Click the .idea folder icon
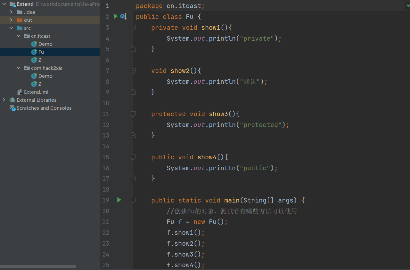410x270 pixels. [20, 12]
